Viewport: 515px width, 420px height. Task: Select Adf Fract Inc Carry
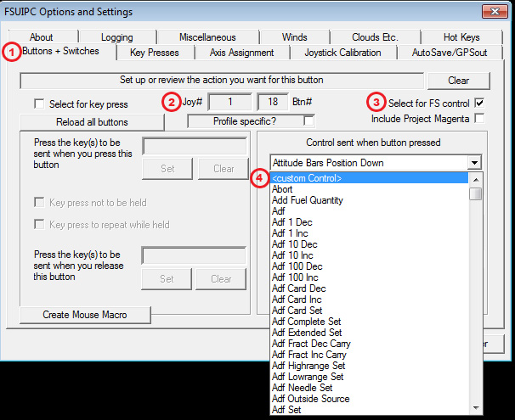pos(370,355)
